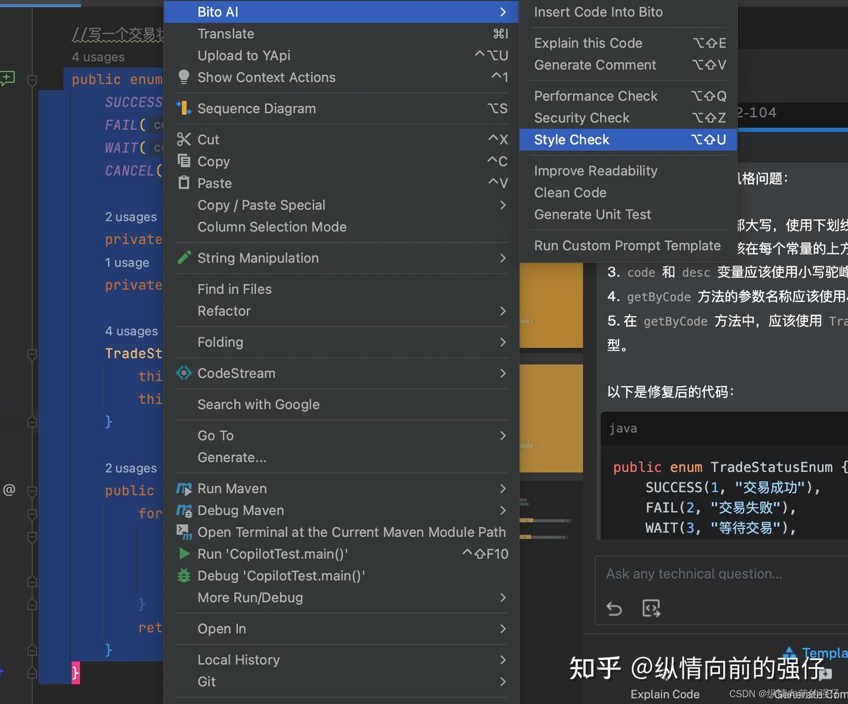Expand the Refactor submenu

pos(224,311)
